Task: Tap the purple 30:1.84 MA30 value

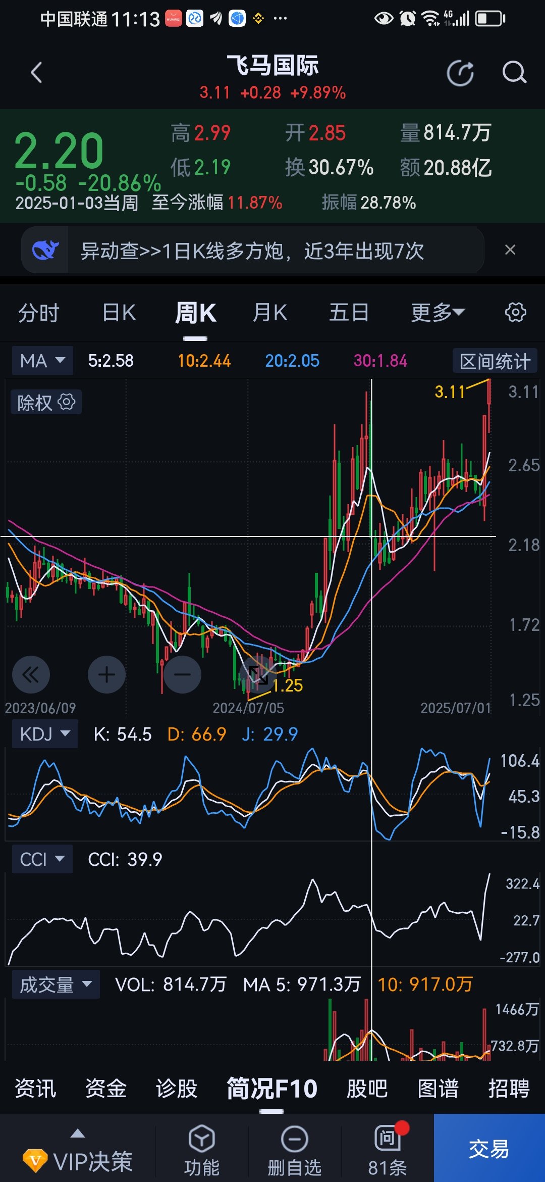Action: (x=380, y=361)
